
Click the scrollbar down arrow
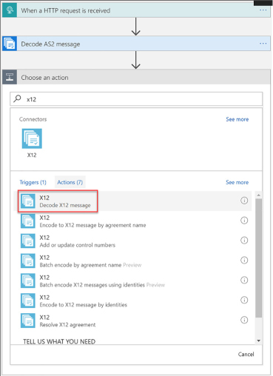click(258, 340)
